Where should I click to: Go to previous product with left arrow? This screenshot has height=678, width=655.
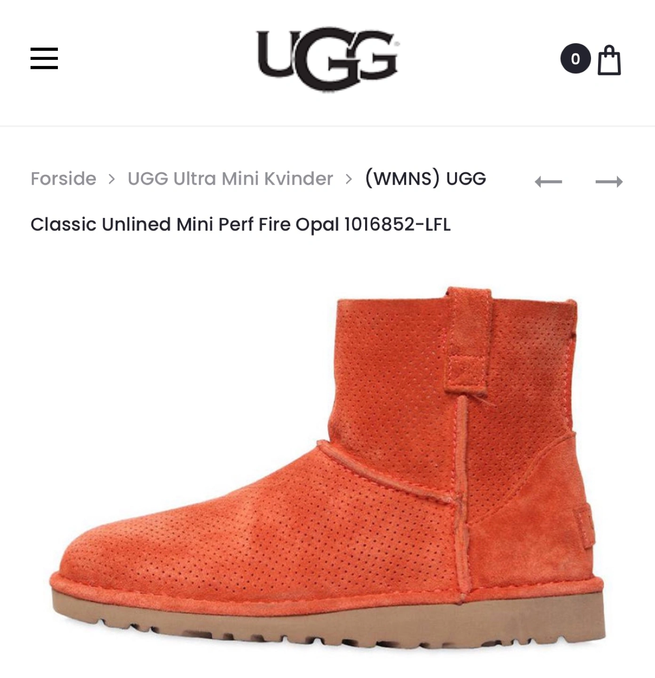[549, 182]
